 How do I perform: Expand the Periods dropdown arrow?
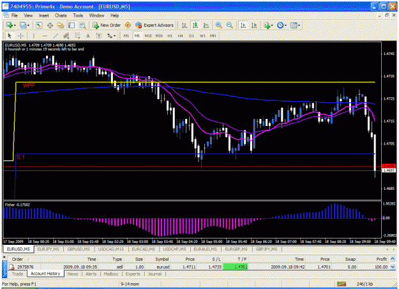click(285, 25)
